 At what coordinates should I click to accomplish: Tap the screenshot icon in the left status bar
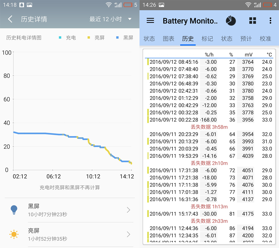[x=29, y=4]
